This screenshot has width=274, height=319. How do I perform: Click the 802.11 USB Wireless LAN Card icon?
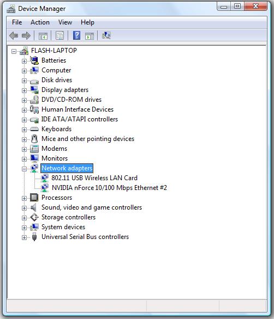point(44,178)
